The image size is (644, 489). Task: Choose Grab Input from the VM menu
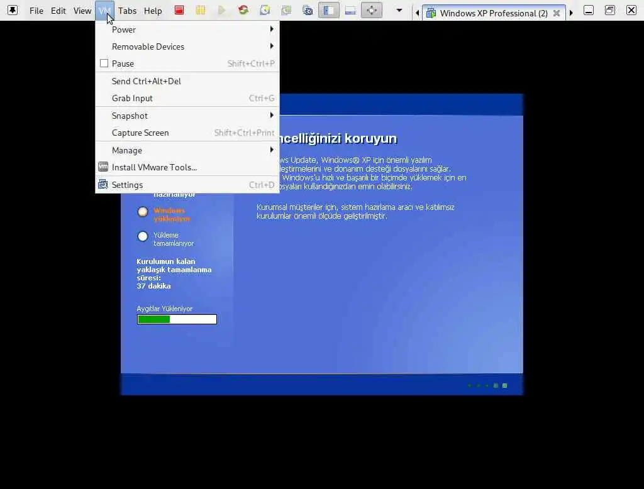(187, 98)
